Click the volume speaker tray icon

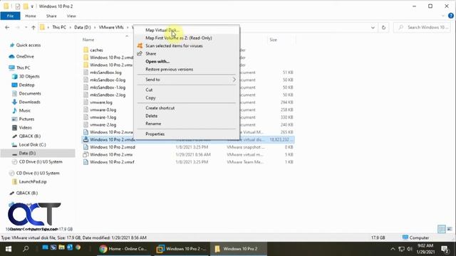click(410, 249)
